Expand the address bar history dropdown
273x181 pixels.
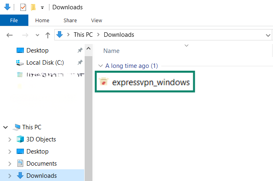pyautogui.click(x=268, y=35)
